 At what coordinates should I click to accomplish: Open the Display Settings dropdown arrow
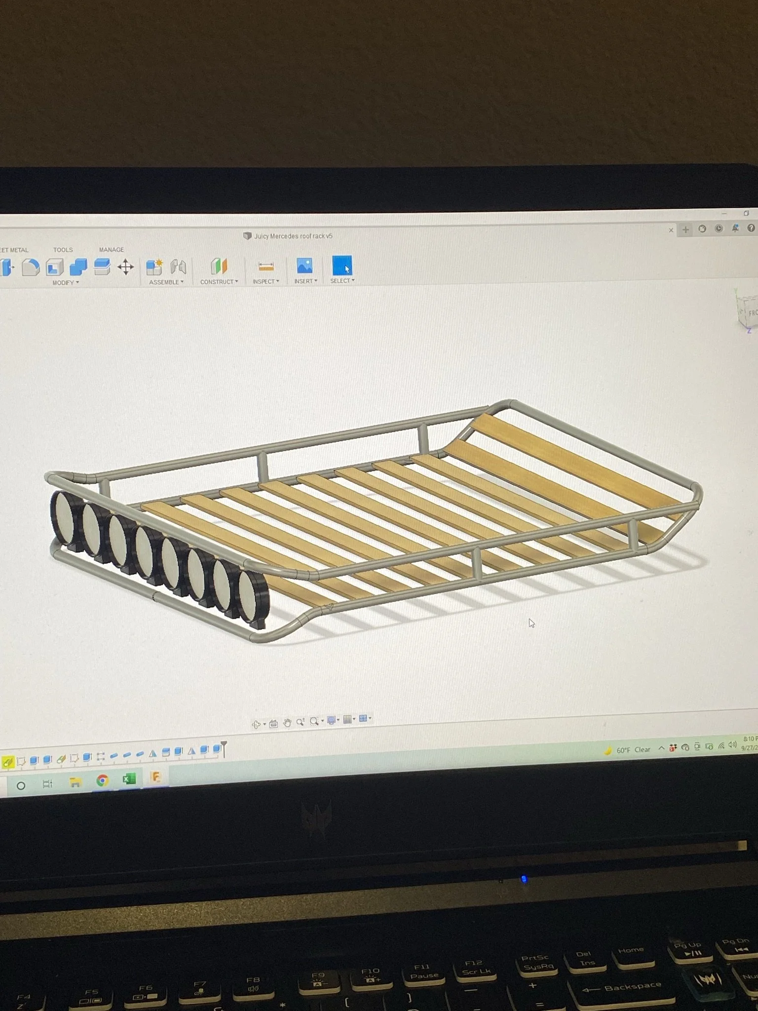tap(339, 720)
